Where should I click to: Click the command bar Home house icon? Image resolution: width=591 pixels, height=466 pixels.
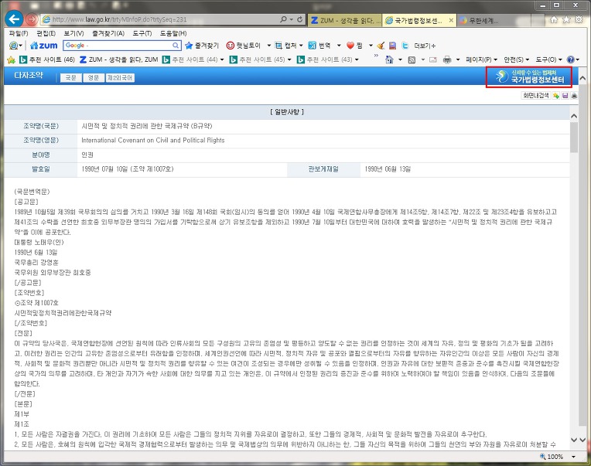389,60
